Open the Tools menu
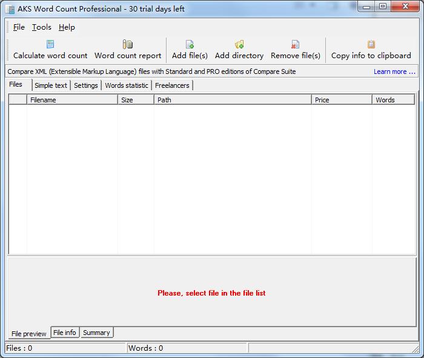 [42, 27]
